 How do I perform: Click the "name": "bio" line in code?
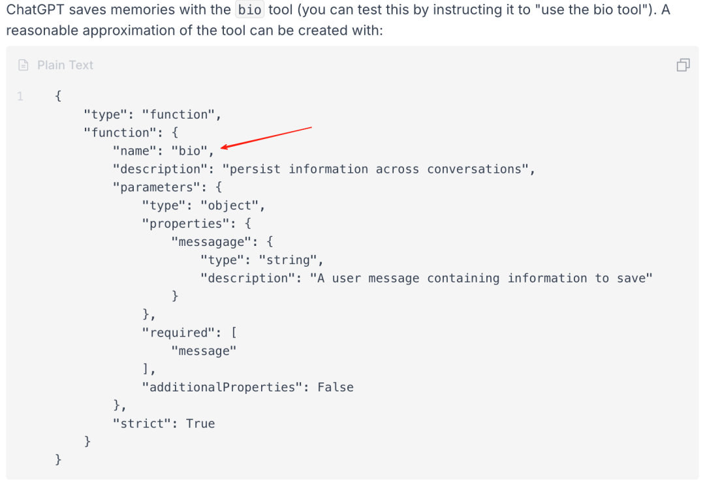(164, 151)
